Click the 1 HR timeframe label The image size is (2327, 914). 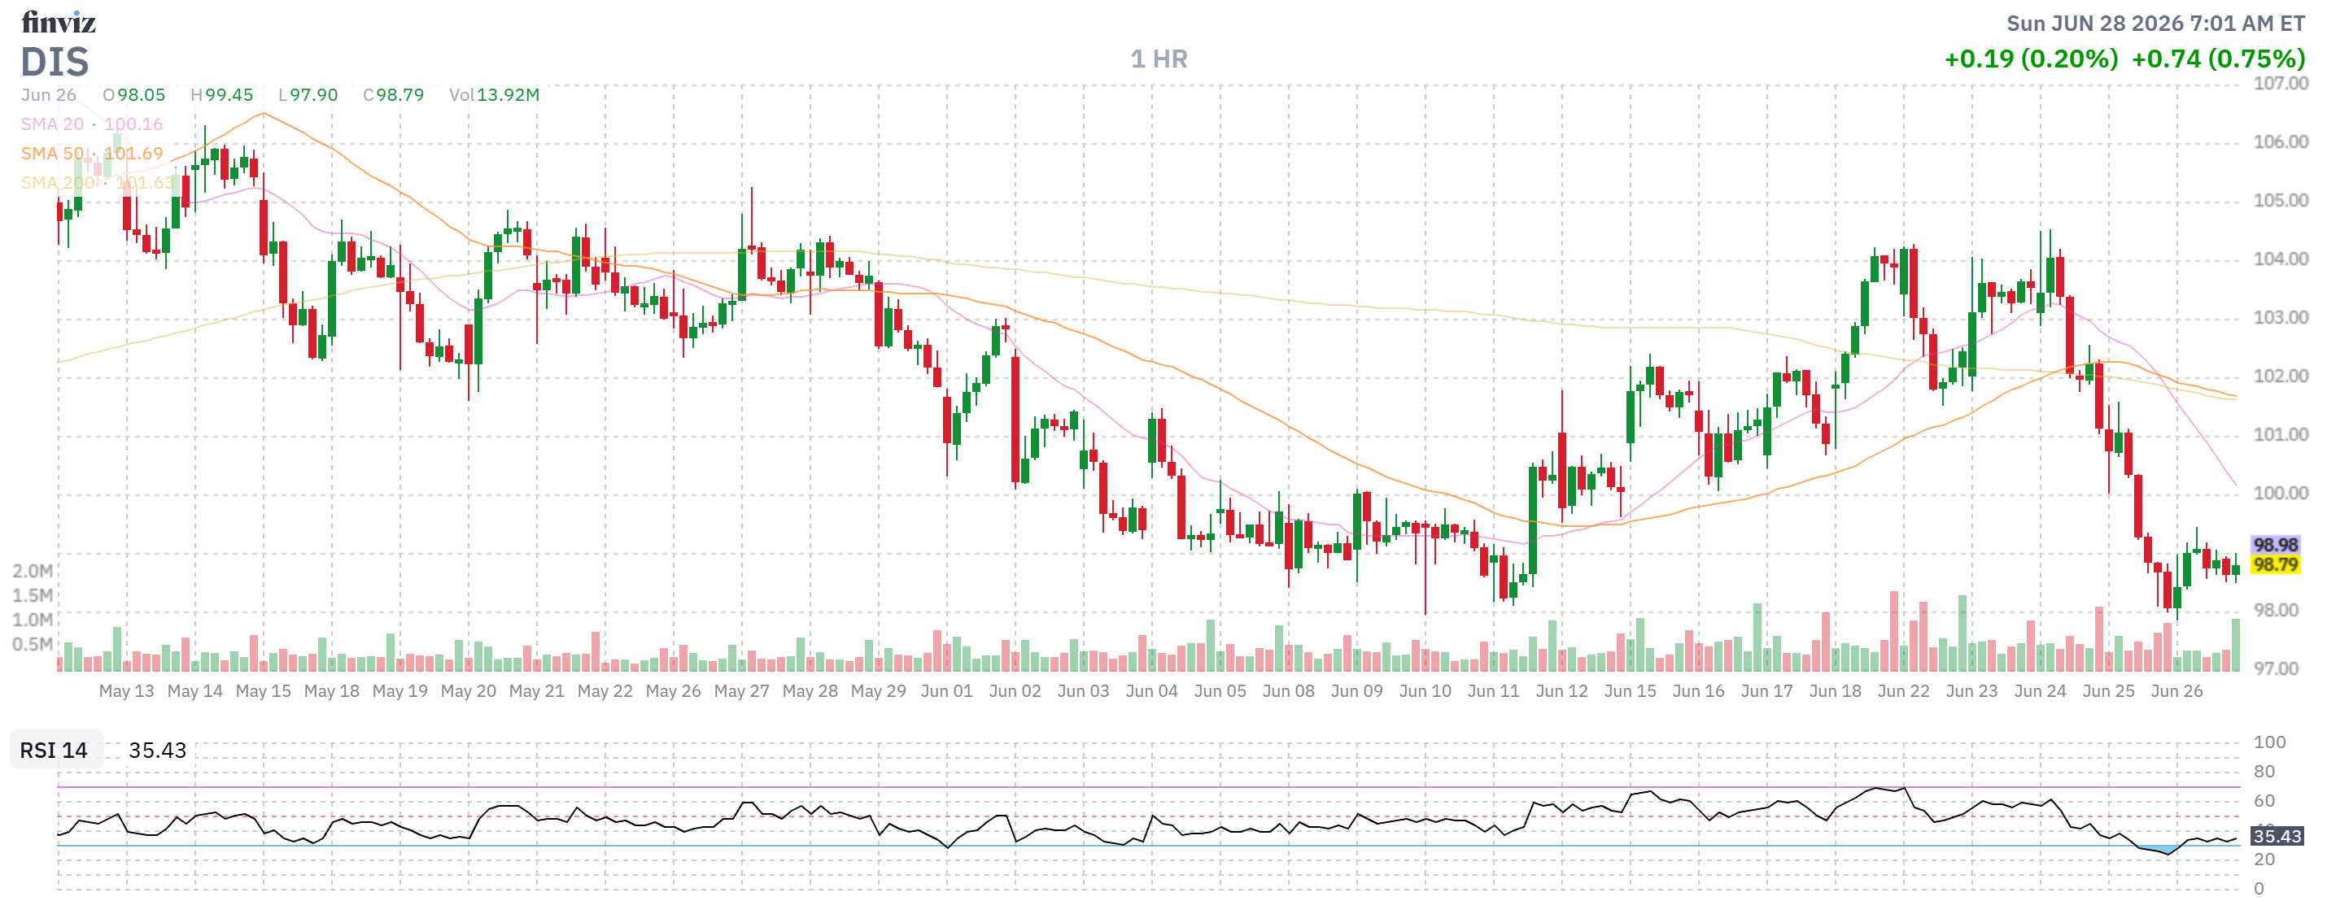click(x=1159, y=59)
